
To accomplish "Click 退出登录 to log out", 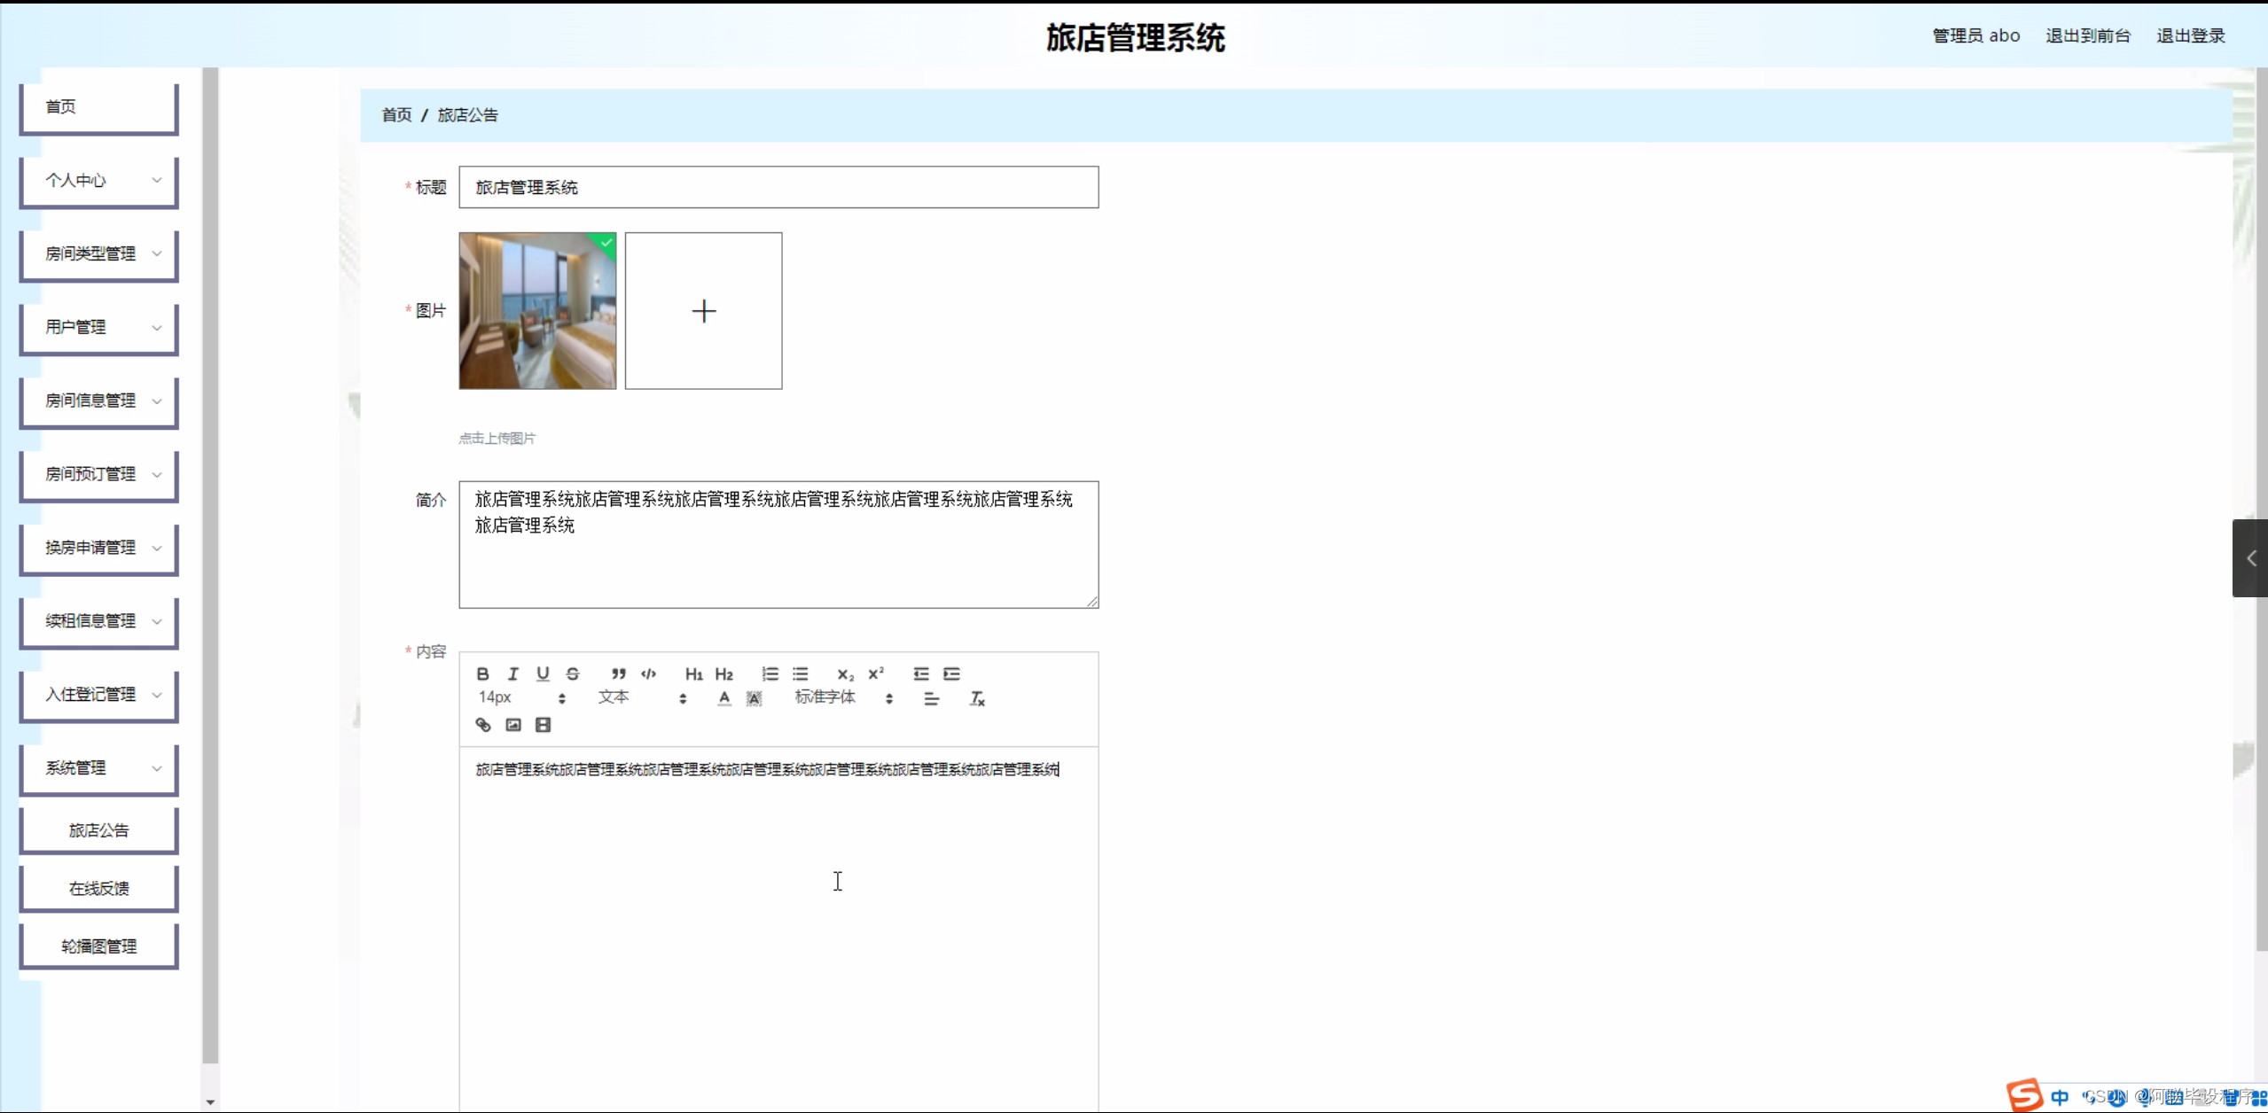I will (x=2192, y=35).
